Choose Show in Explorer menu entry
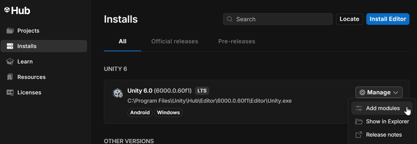 pyautogui.click(x=387, y=121)
